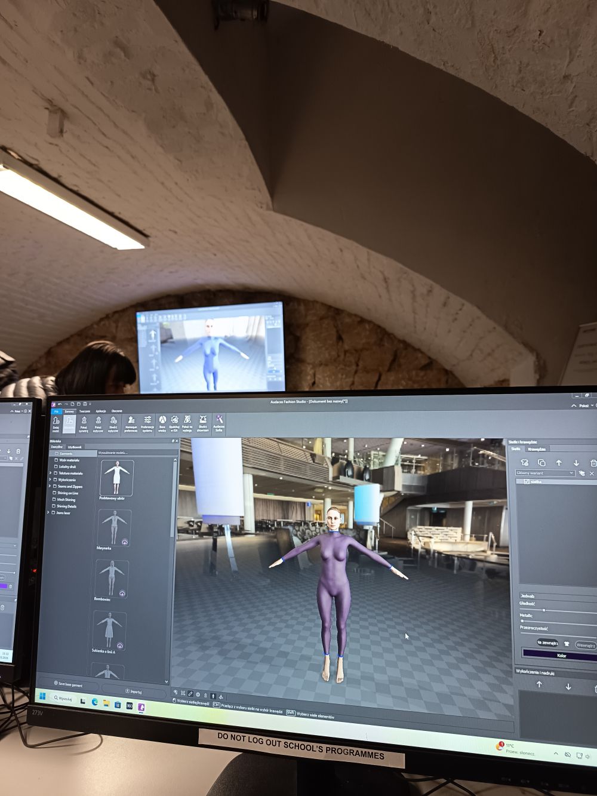Image resolution: width=597 pixels, height=796 pixels.
Task: Toggle the Siatka checkbox
Action: tap(527, 481)
